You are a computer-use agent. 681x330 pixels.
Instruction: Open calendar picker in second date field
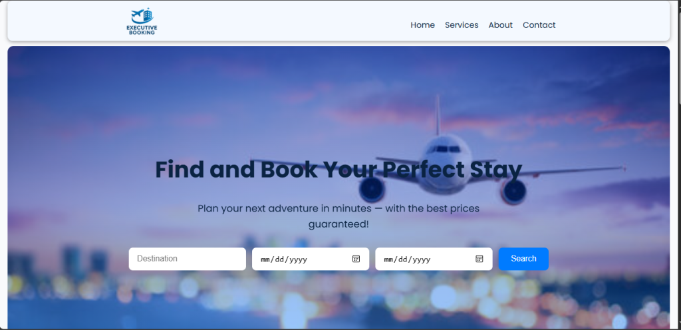479,259
